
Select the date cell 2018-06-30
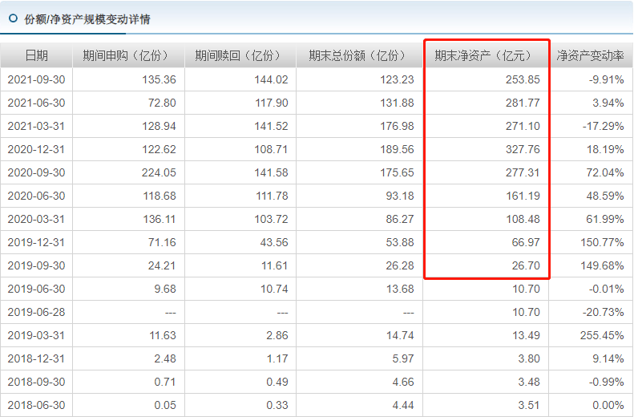(36, 405)
